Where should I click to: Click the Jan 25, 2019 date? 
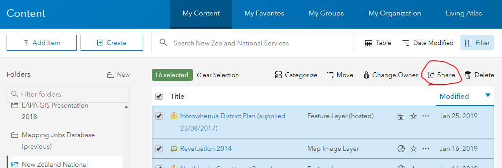pos(458,116)
